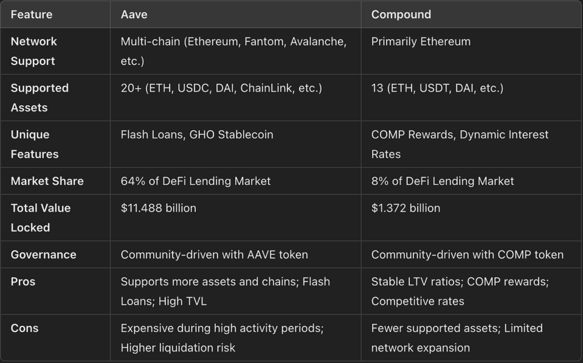This screenshot has width=583, height=363.
Task: Select 8% of DeFi Lending Market text
Action: pos(442,181)
